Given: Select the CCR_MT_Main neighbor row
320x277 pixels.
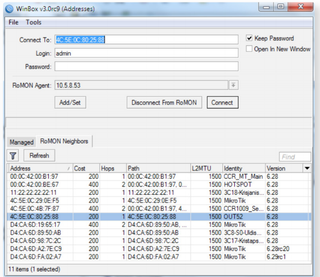Looking at the screenshot, I should (x=144, y=176).
